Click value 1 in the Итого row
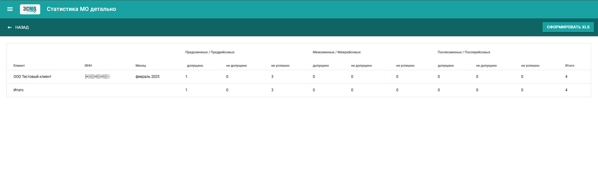The height and width of the screenshot is (172, 598). [186, 90]
